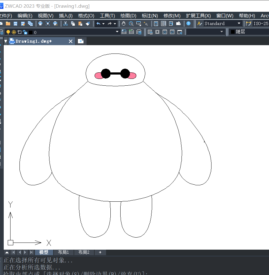Toggle layer 0 freeze sun icon

(14, 32)
